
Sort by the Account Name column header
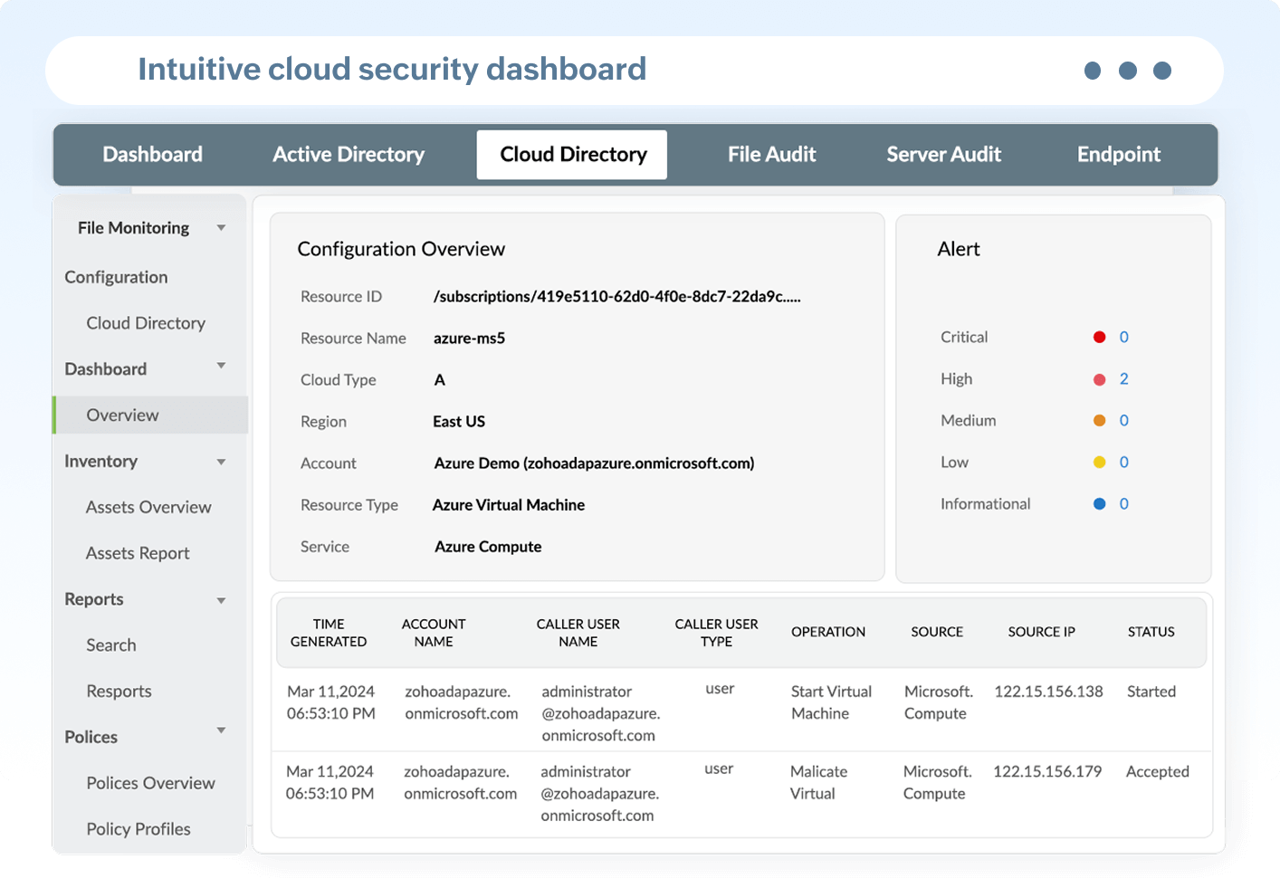(434, 633)
